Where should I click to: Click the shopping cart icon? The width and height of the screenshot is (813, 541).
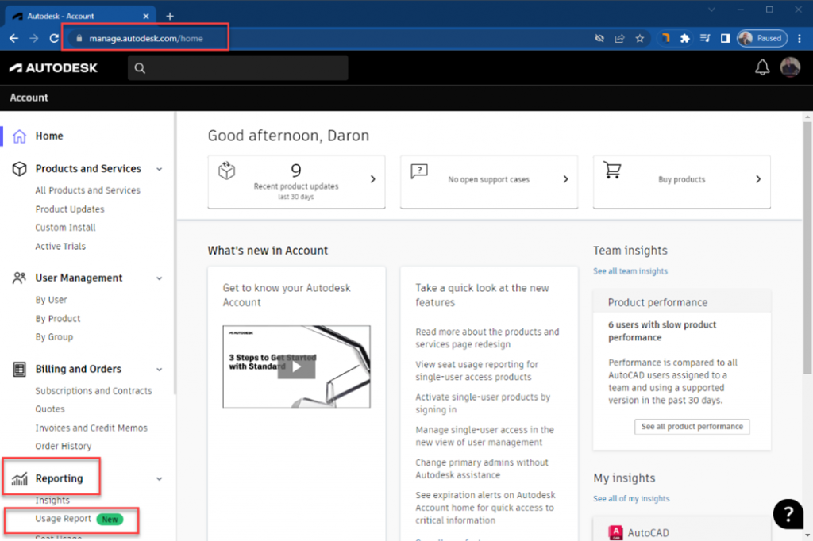click(x=612, y=170)
